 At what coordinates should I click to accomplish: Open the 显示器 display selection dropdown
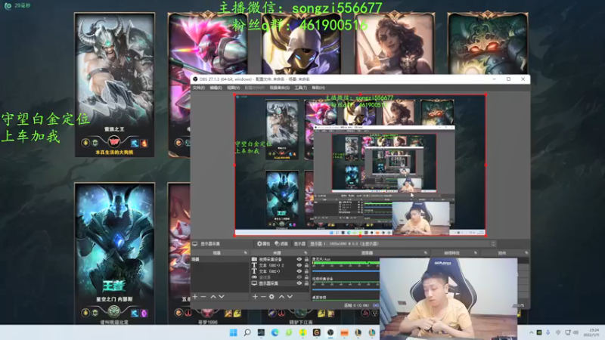[403, 243]
